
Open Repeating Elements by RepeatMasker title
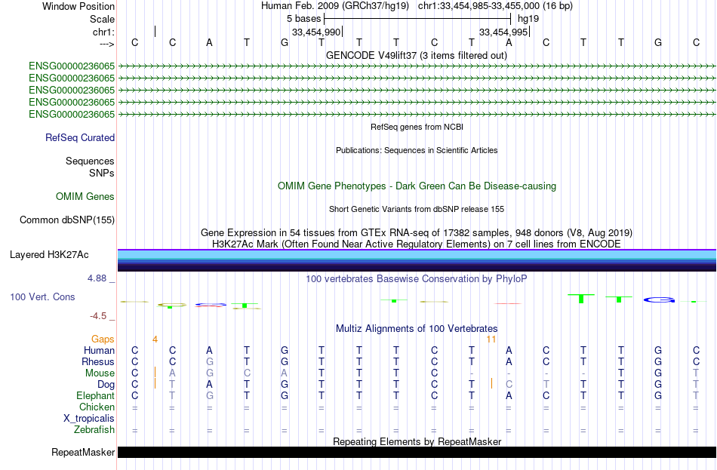(x=417, y=441)
